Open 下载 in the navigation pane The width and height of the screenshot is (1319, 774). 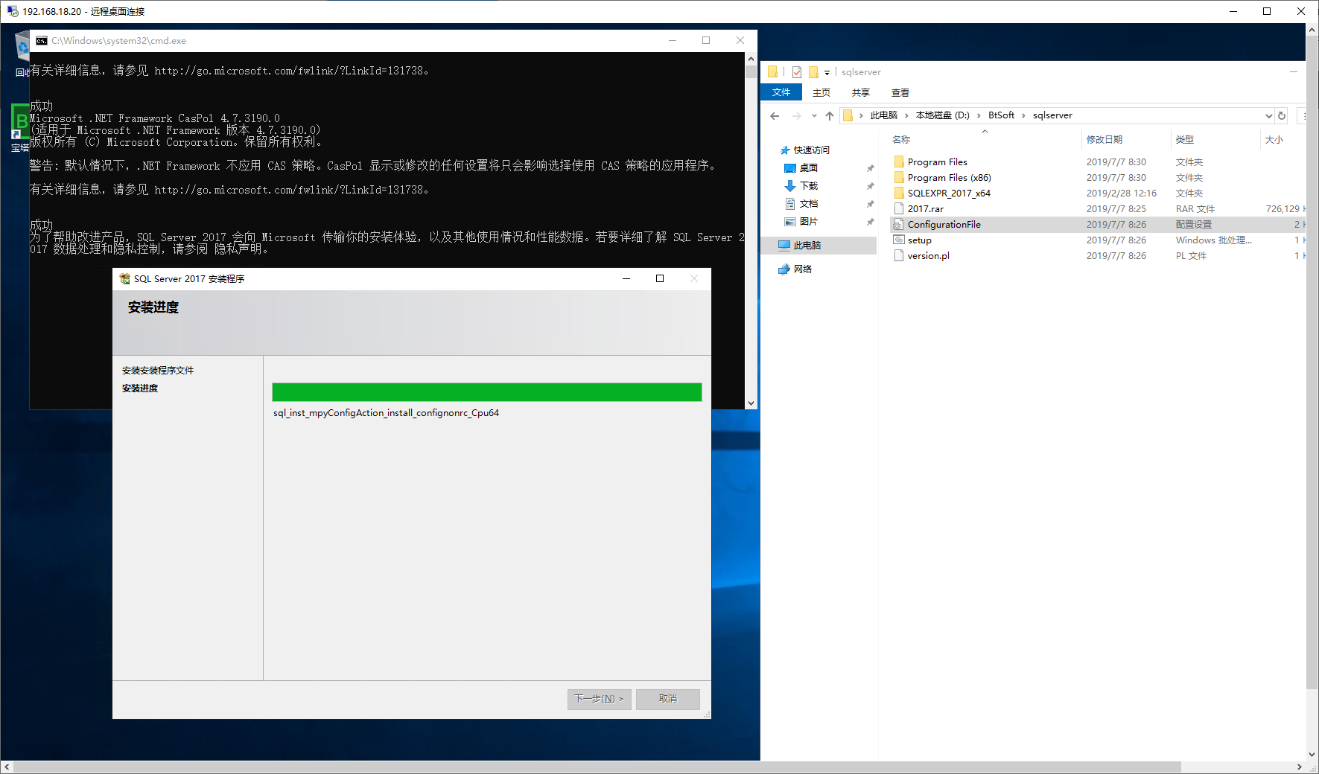pyautogui.click(x=809, y=186)
